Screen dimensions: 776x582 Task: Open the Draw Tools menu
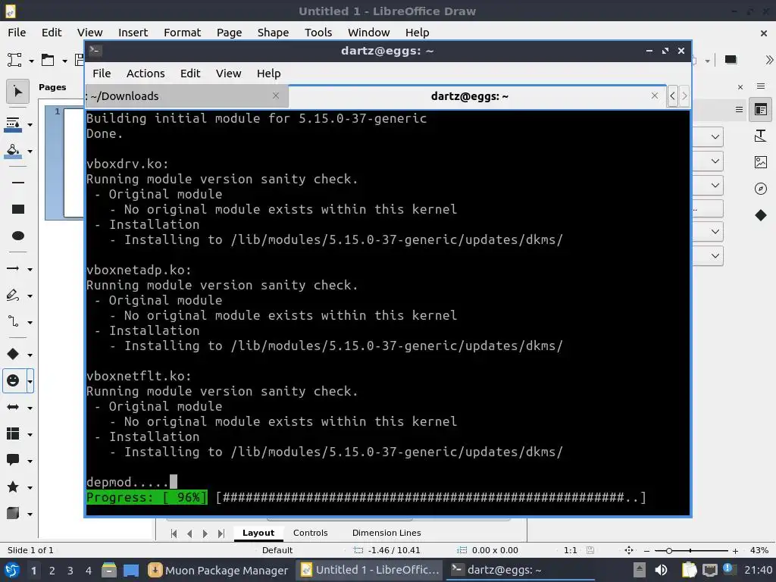tap(318, 33)
